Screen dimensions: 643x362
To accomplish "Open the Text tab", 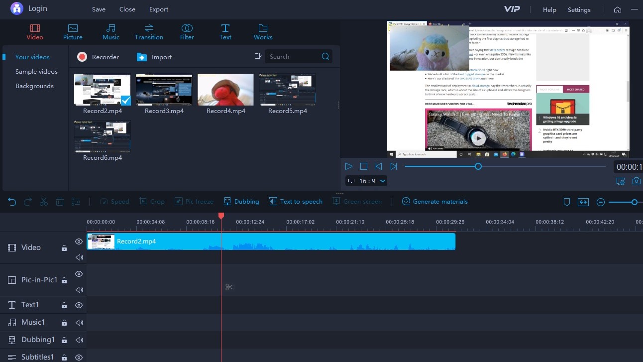I will 225,32.
